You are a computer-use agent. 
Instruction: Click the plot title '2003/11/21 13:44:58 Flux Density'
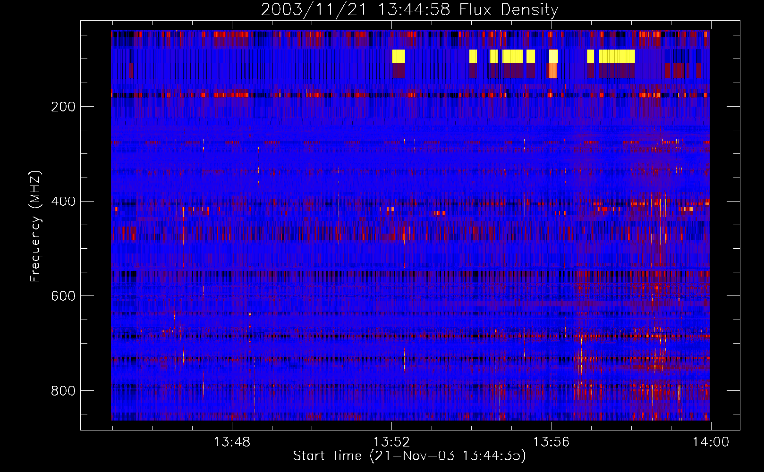410,9
